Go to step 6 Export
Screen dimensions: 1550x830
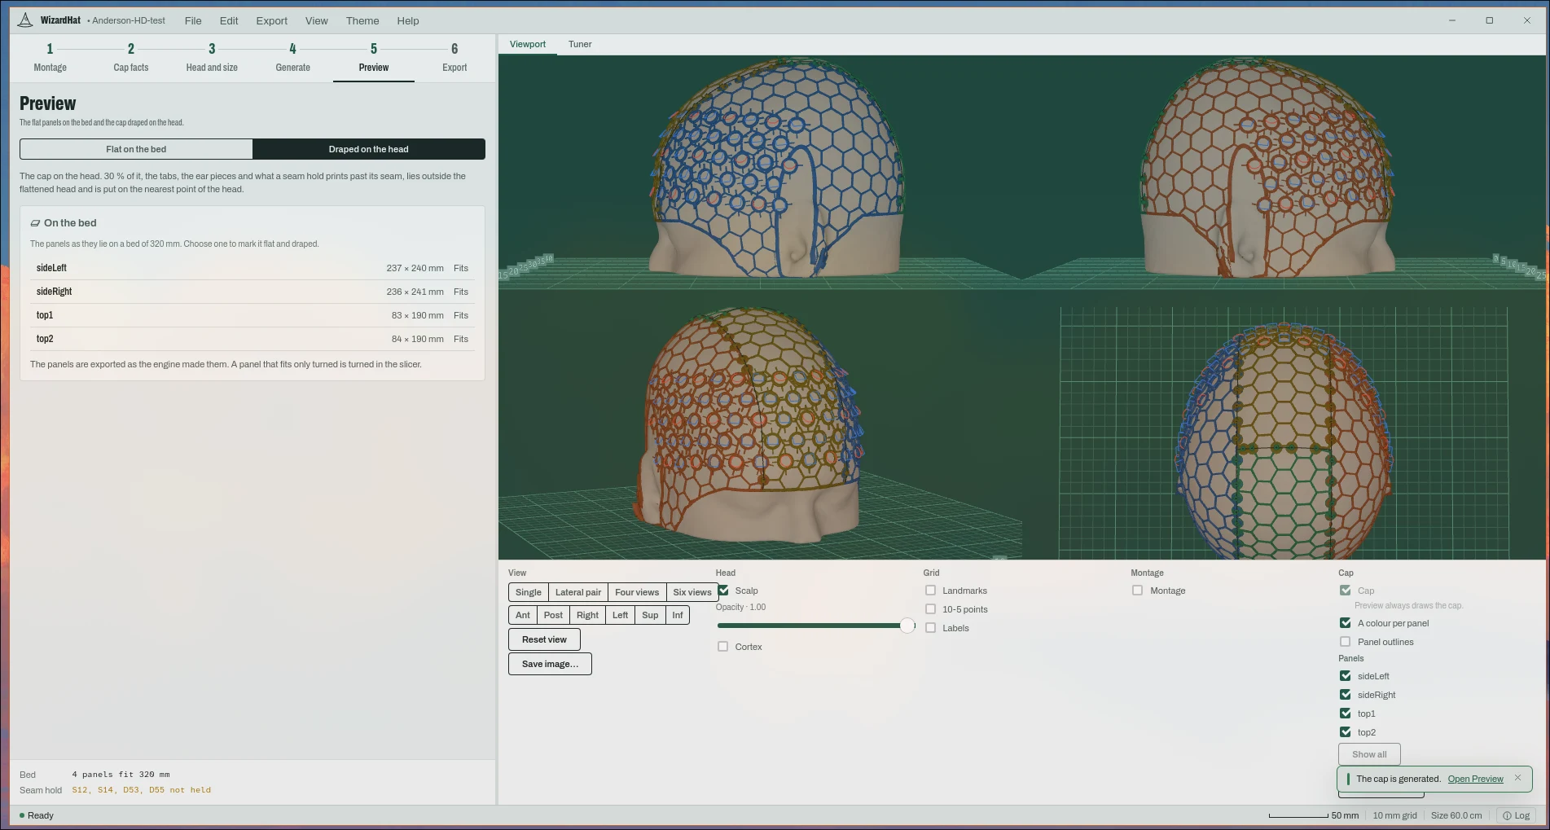(454, 58)
